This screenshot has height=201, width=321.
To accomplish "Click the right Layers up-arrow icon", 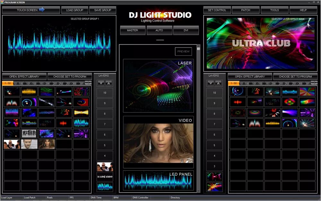I will (x=218, y=83).
